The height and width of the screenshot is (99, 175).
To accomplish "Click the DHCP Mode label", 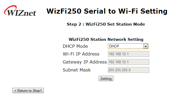I will click(x=75, y=46).
